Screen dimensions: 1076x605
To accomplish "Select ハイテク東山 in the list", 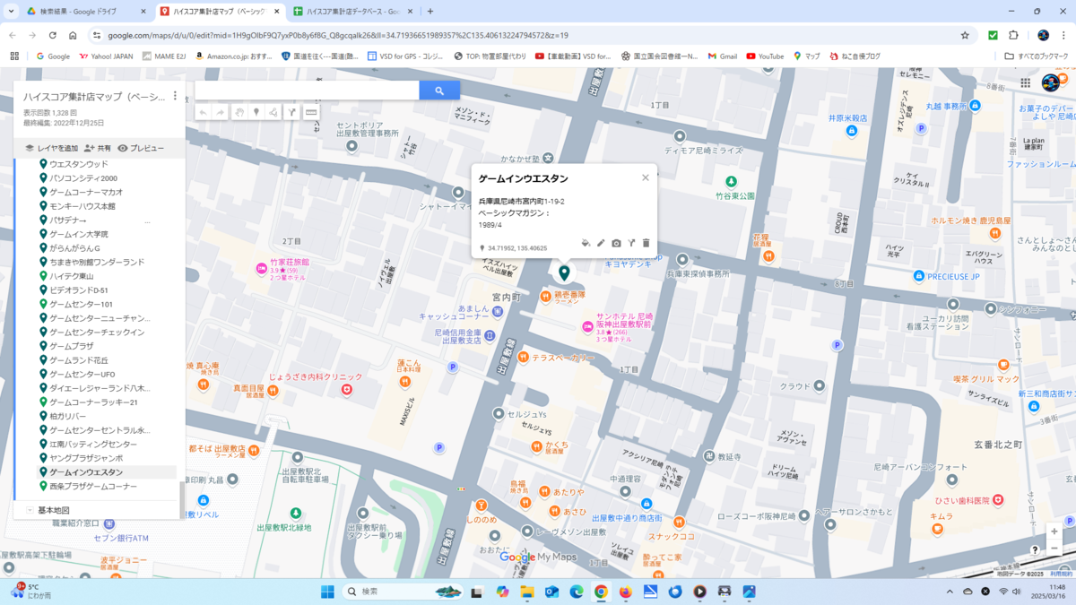I will (x=72, y=276).
